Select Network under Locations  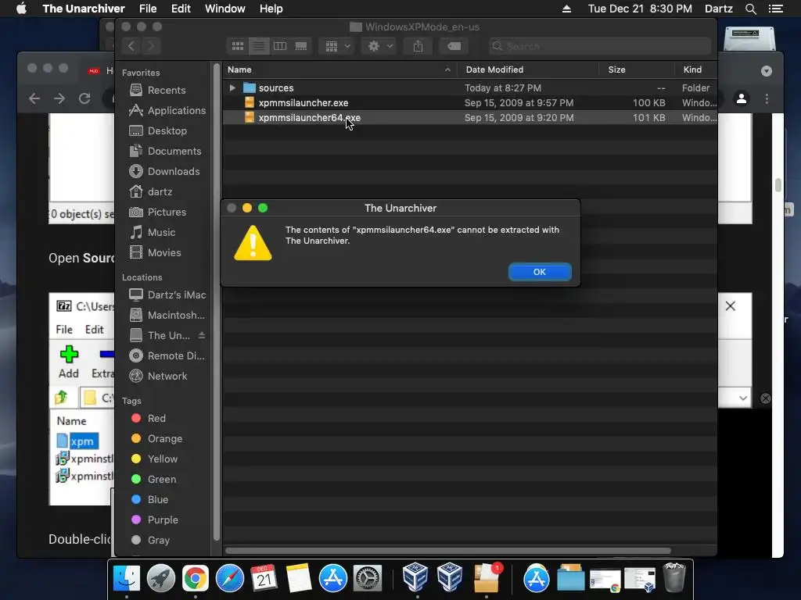[158, 376]
